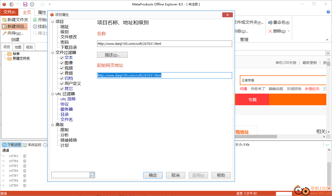The width and height of the screenshot is (332, 196).
Task: Click the 新建项目 new project button
Action: pyautogui.click(x=14, y=26)
